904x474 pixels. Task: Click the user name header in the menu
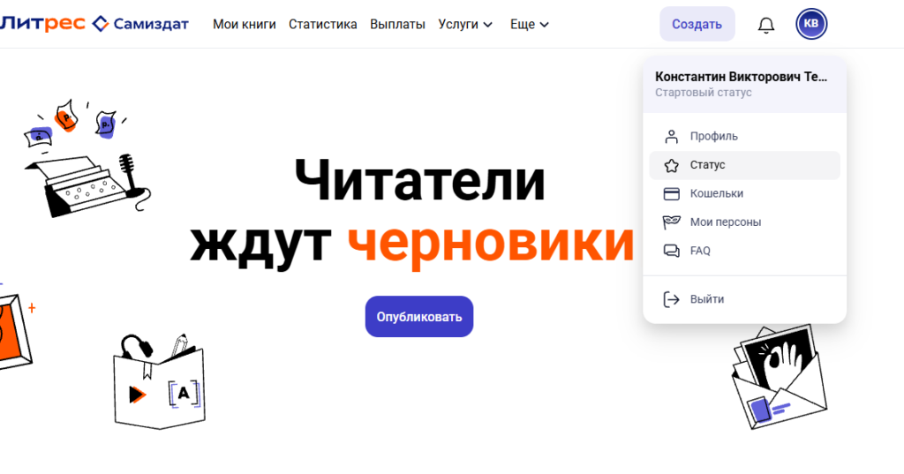click(742, 78)
